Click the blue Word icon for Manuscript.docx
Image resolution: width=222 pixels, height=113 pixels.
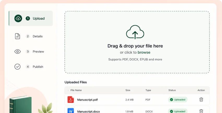[71, 111]
